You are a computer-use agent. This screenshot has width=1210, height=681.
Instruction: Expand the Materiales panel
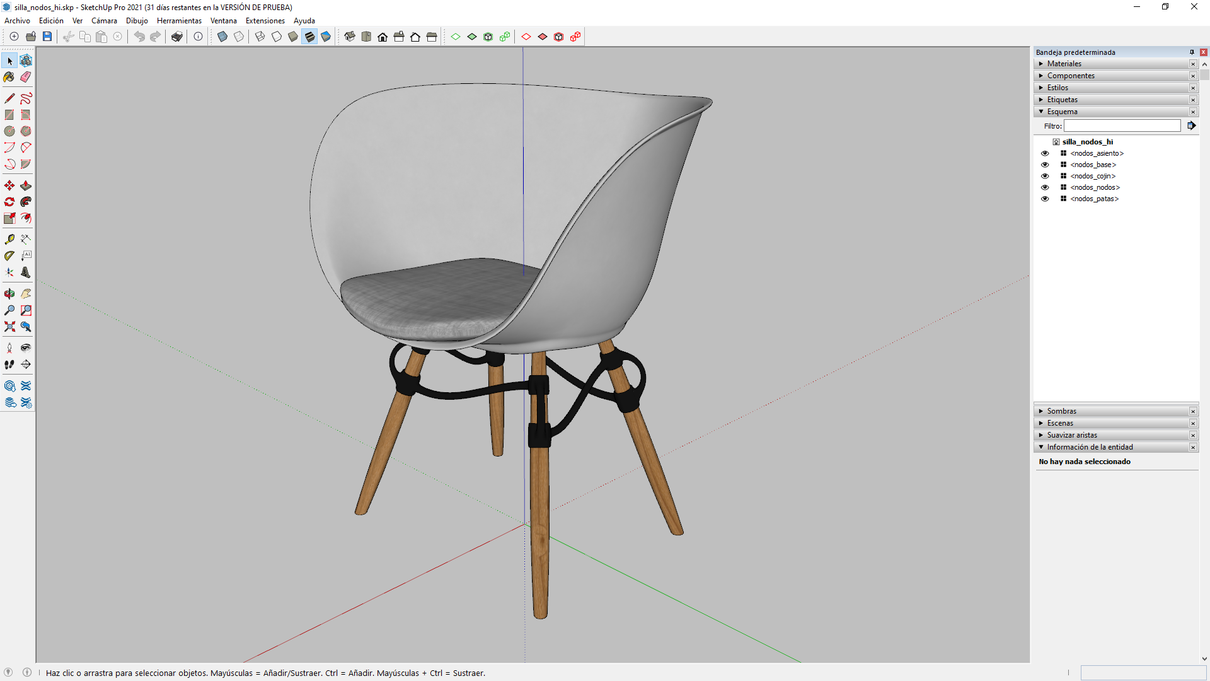(1064, 64)
